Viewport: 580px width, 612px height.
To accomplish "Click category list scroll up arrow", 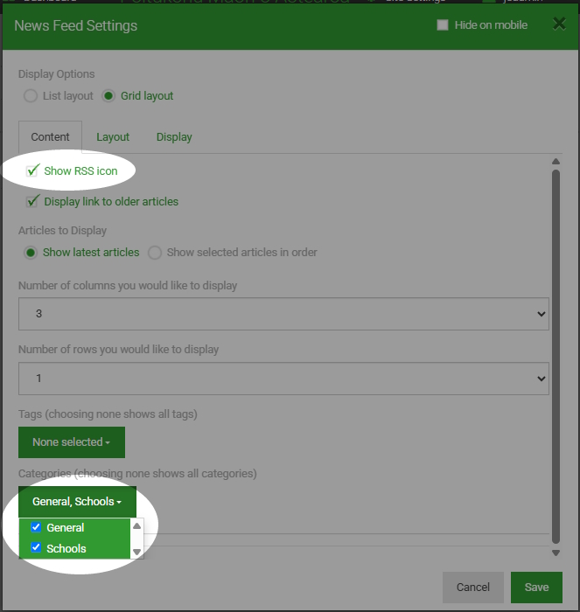I will 136,525.
